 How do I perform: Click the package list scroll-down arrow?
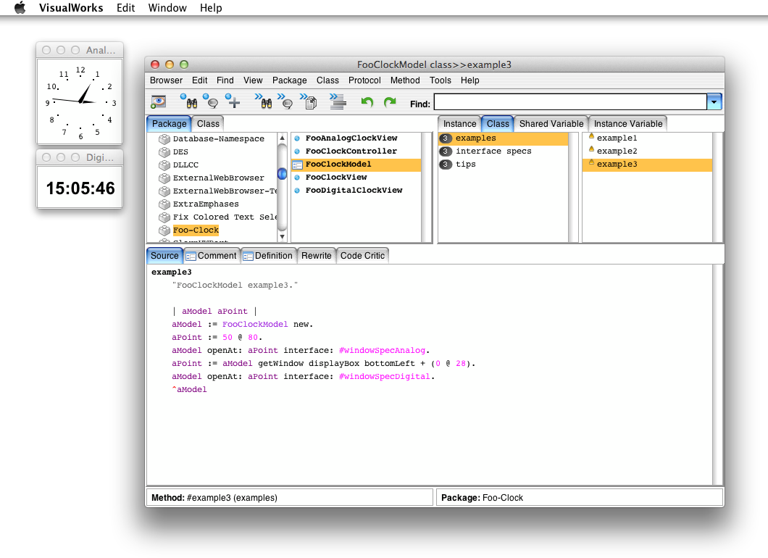[x=282, y=237]
